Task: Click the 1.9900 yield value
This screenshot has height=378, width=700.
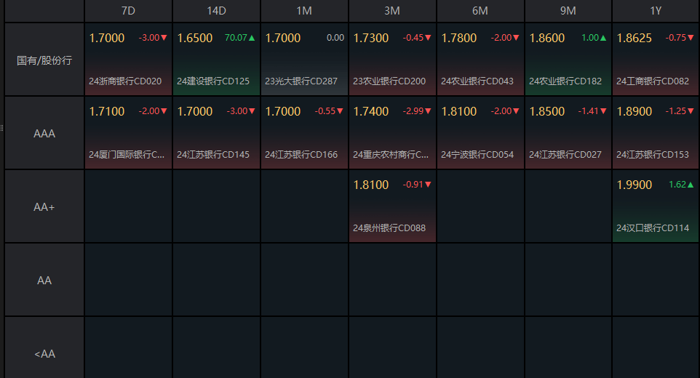Action: pos(635,185)
